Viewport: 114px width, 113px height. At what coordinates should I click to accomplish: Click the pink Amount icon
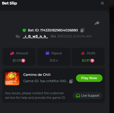[12, 53]
